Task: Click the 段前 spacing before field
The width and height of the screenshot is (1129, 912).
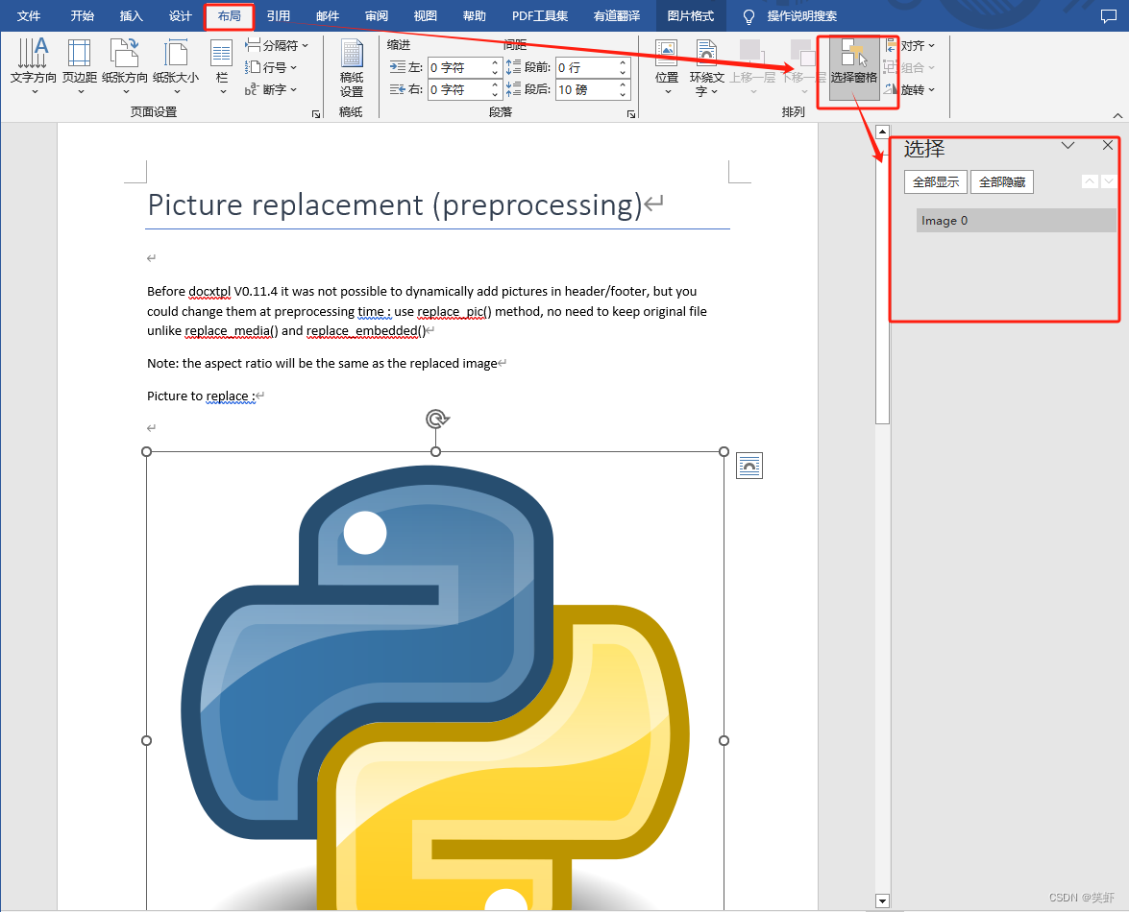Action: pos(587,67)
